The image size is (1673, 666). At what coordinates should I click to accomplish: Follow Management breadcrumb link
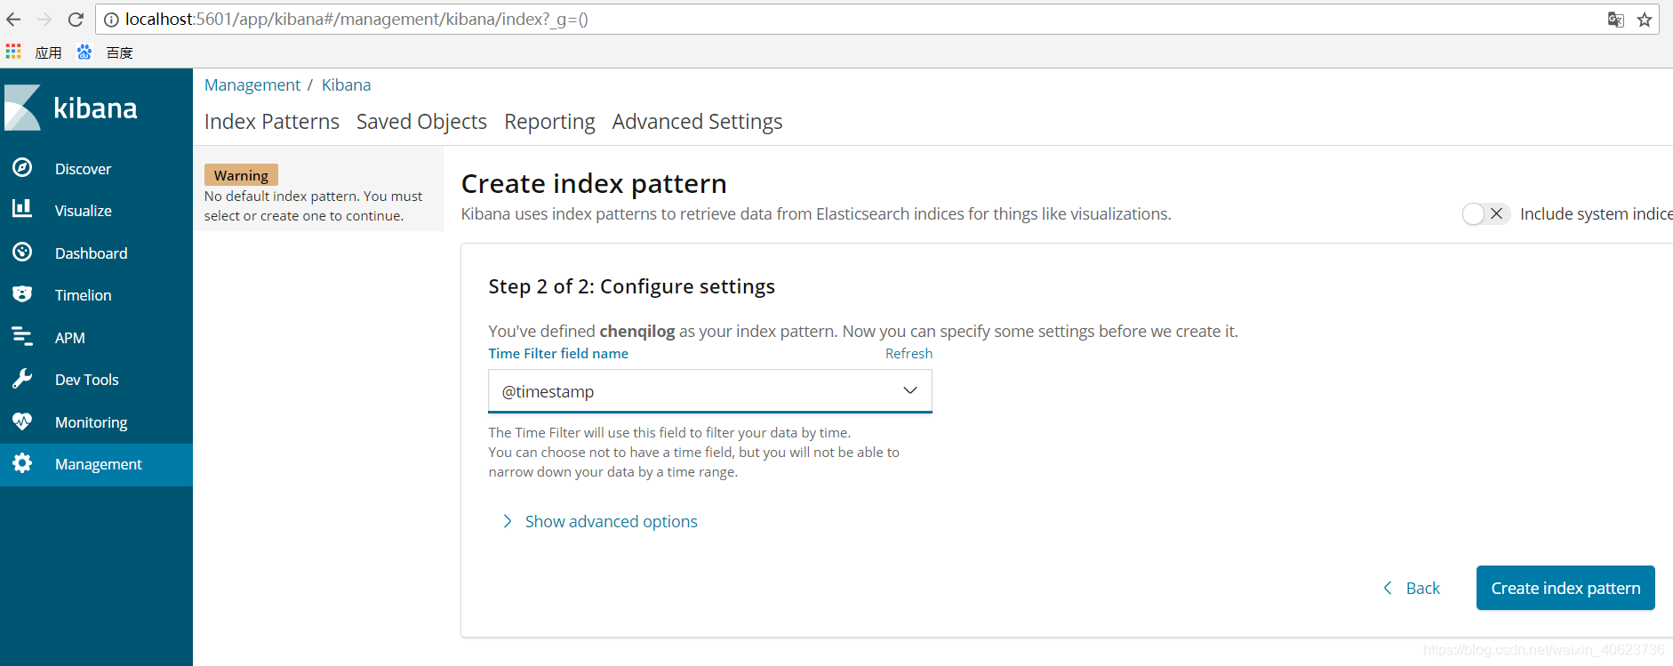pos(252,84)
